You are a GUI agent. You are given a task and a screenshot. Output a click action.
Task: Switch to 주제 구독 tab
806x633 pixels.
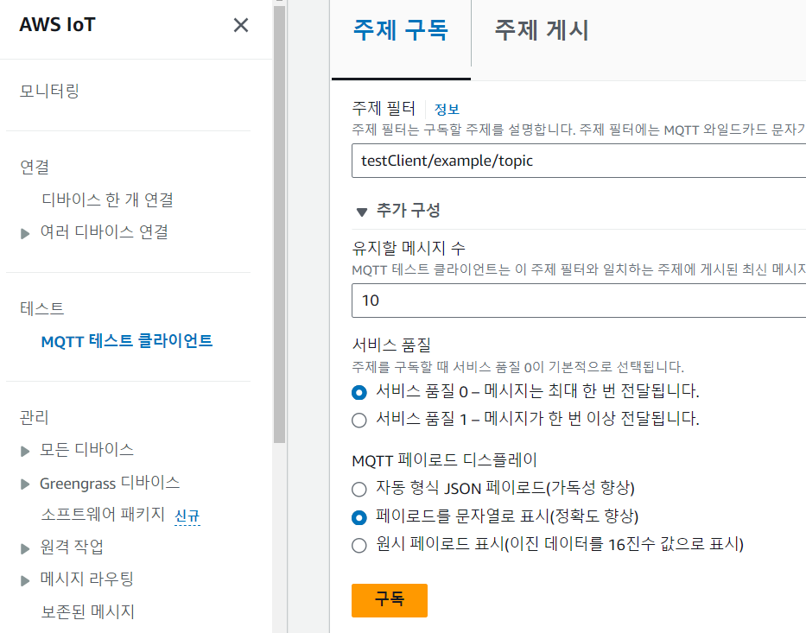401,30
